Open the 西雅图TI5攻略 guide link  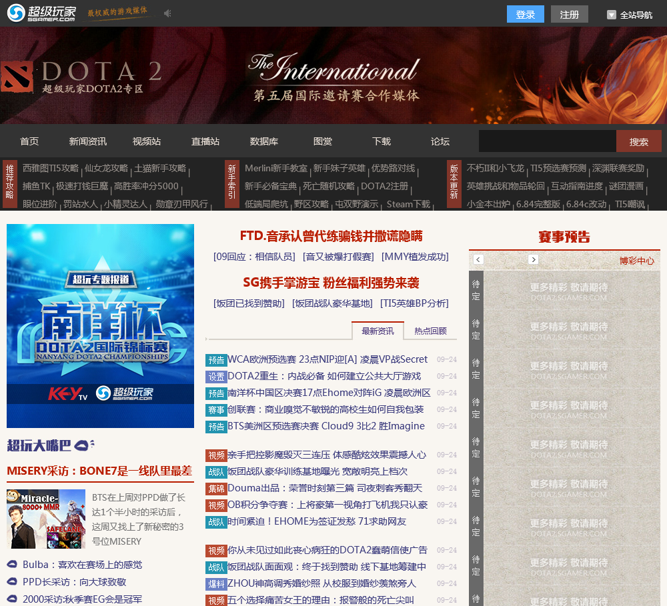coord(51,168)
